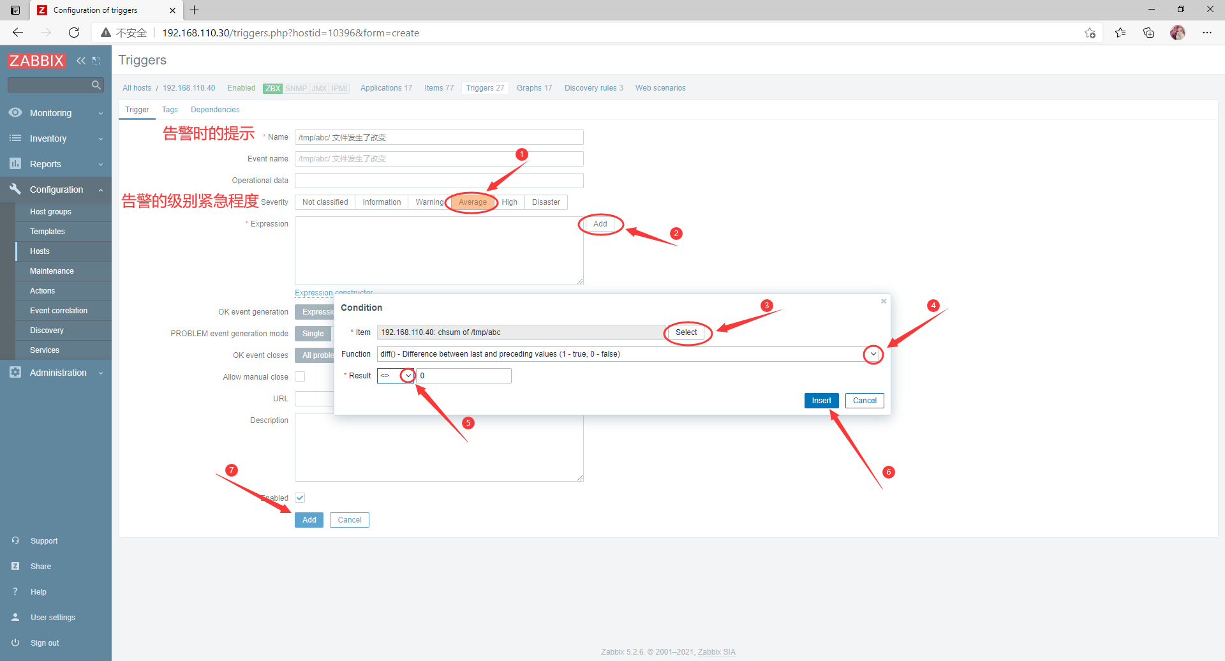Click the tab actions menu icon
This screenshot has width=1225, height=661.
click(15, 10)
